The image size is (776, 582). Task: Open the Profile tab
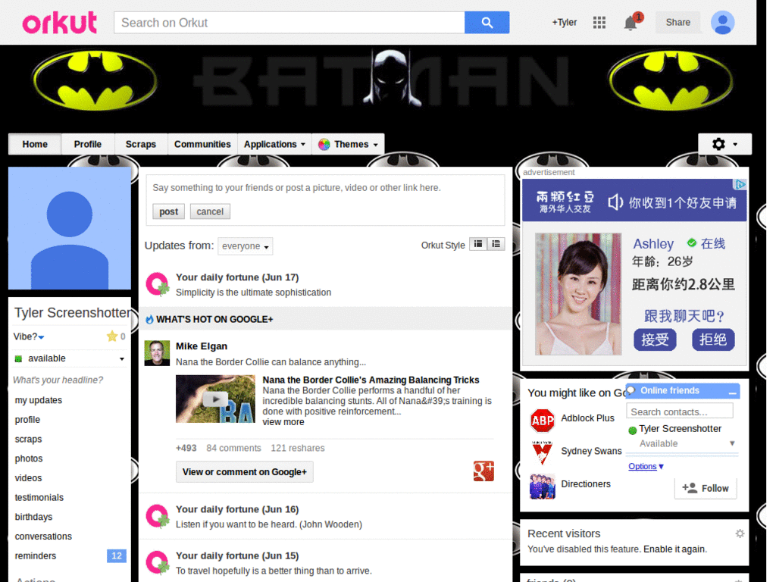[x=88, y=144]
